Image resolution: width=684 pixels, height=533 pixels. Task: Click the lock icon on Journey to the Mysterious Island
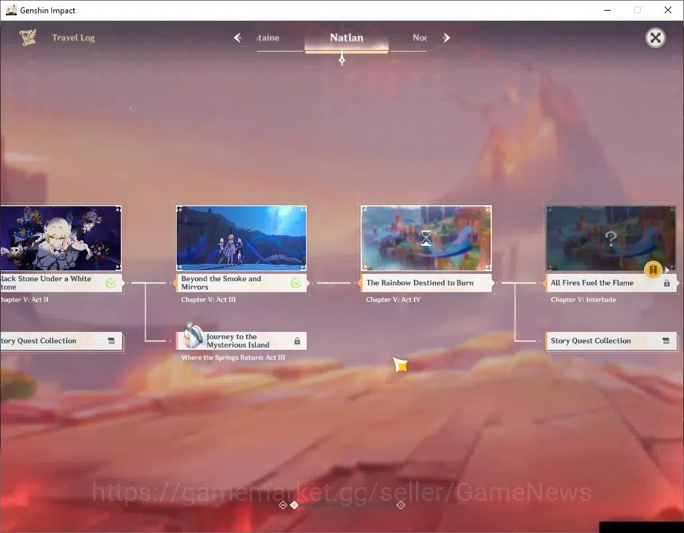[x=297, y=341]
